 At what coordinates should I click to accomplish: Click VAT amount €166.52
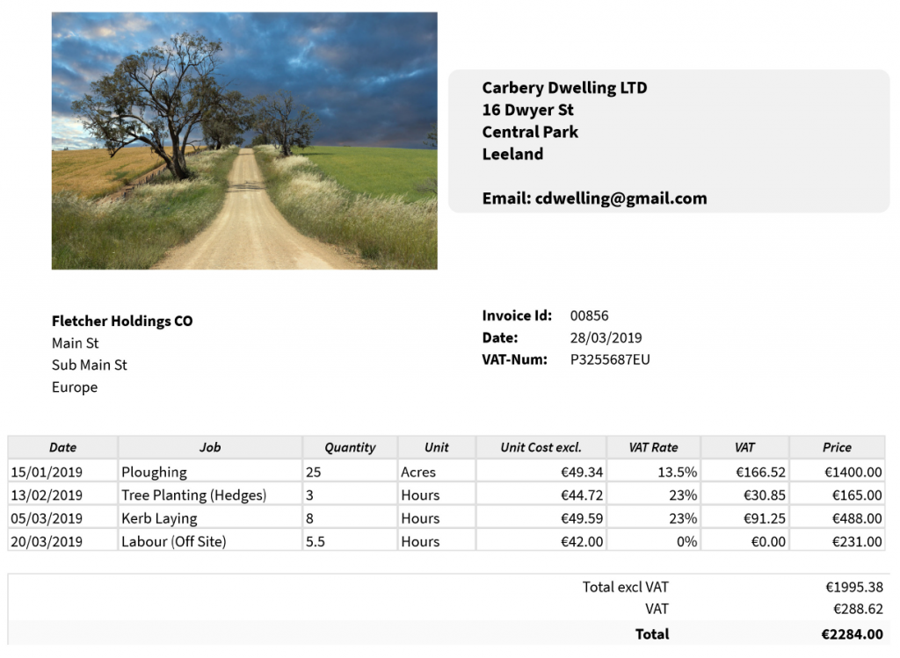pos(744,472)
